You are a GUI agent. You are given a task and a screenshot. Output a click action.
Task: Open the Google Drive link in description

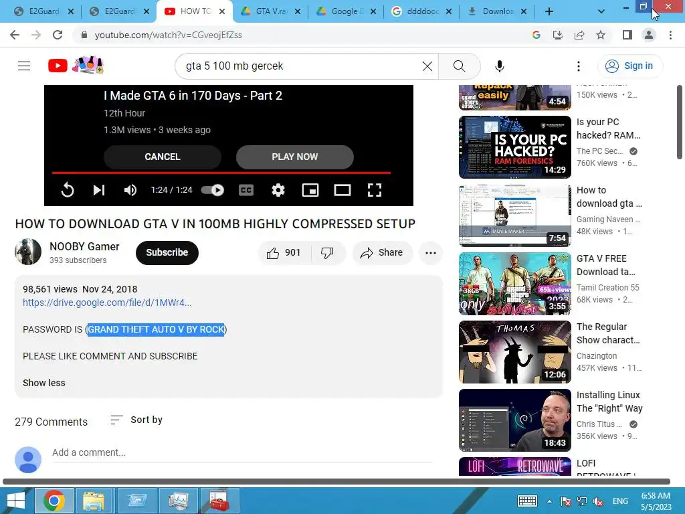pos(107,303)
